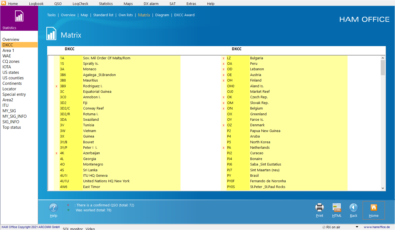395x230 pixels.
Task: Open the www.hamoffice.de link
Action: pyautogui.click(x=377, y=227)
